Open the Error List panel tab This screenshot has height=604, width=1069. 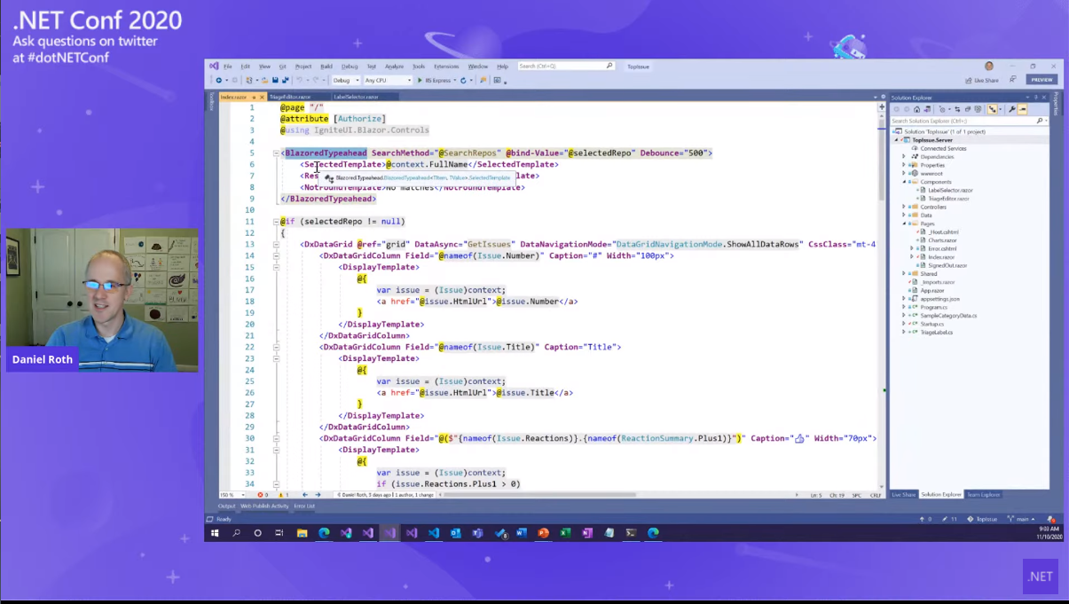pyautogui.click(x=304, y=506)
